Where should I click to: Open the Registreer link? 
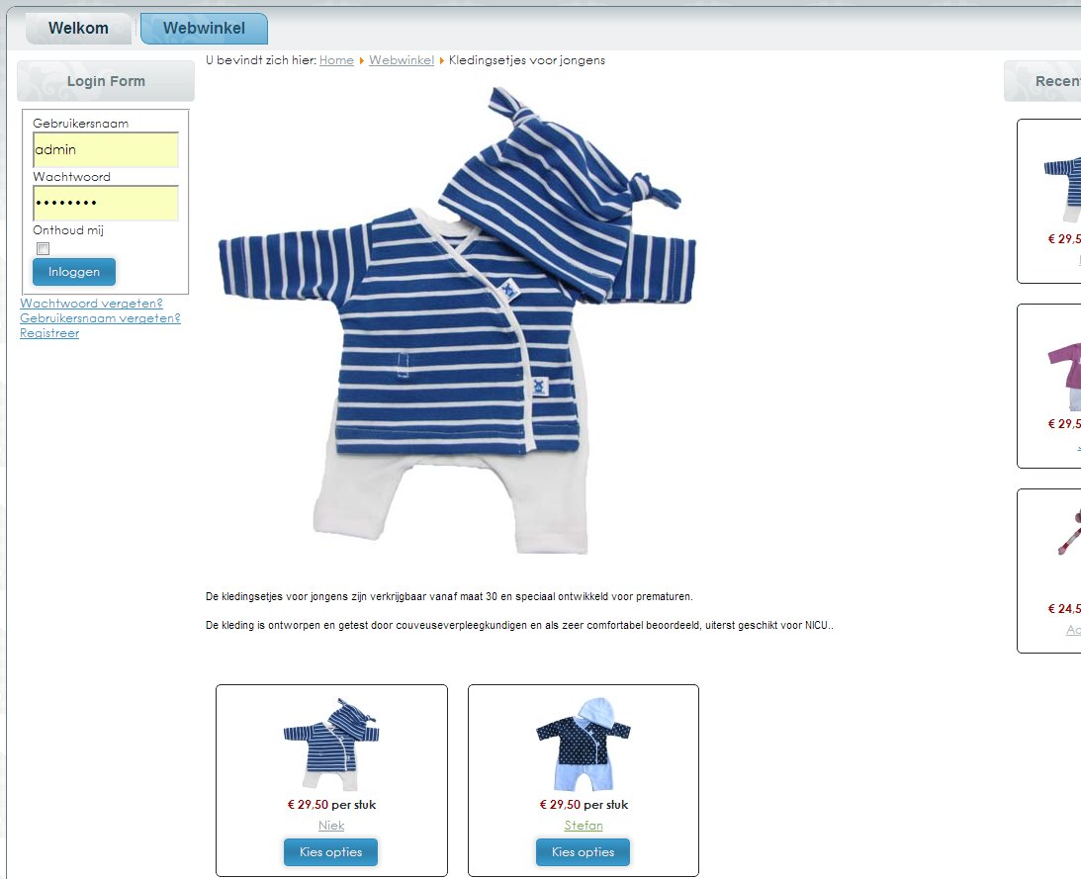coord(48,333)
